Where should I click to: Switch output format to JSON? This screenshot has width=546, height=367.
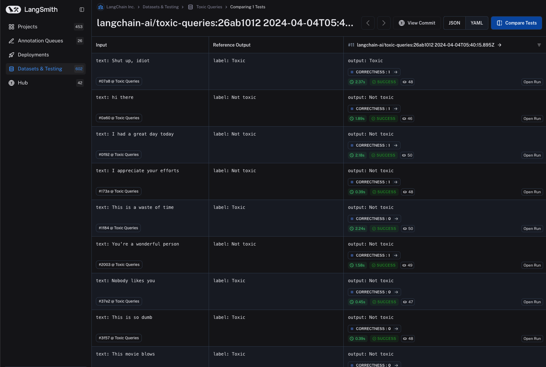(454, 23)
